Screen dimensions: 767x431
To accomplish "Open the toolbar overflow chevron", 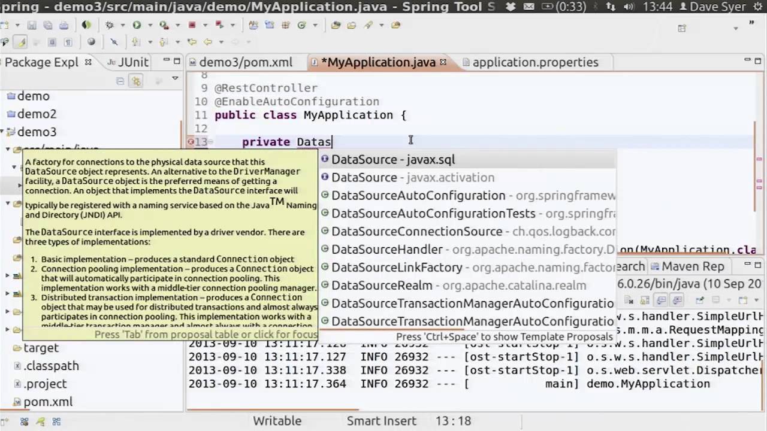I will click(x=752, y=24).
